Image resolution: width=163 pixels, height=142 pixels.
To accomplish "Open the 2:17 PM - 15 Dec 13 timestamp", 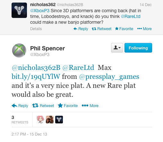I will (x=29, y=134).
